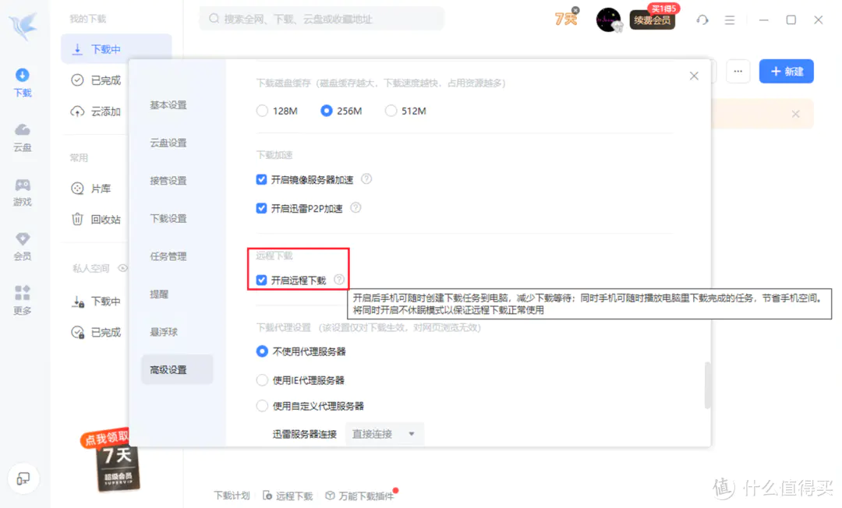842x508 pixels.
Task: Select 256M disk cache option
Action: click(x=341, y=111)
